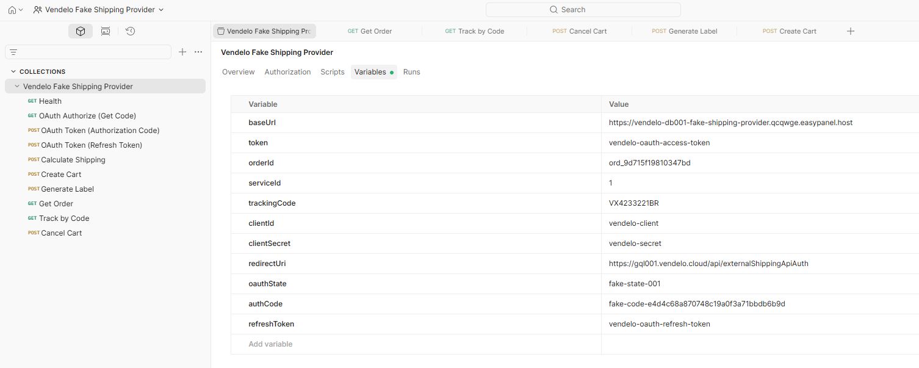919x368 pixels.
Task: Click the workspace members icon beside the title
Action: click(37, 9)
